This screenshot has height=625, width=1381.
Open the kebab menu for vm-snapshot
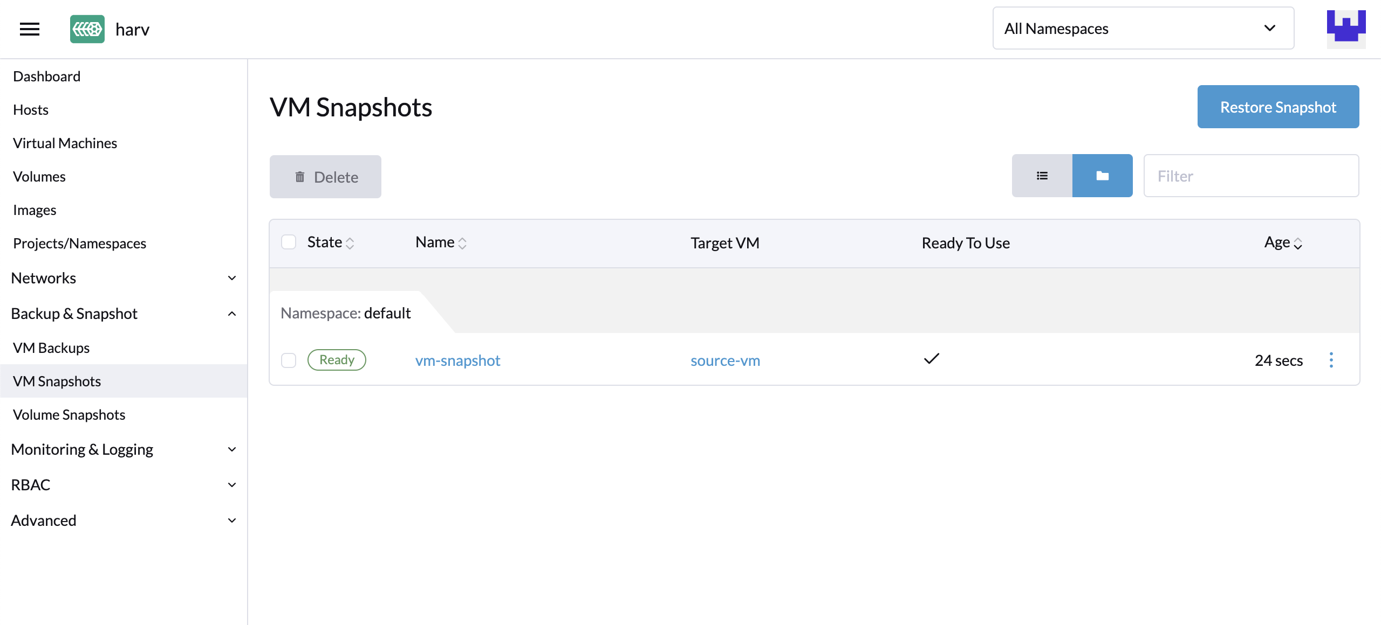click(x=1331, y=360)
